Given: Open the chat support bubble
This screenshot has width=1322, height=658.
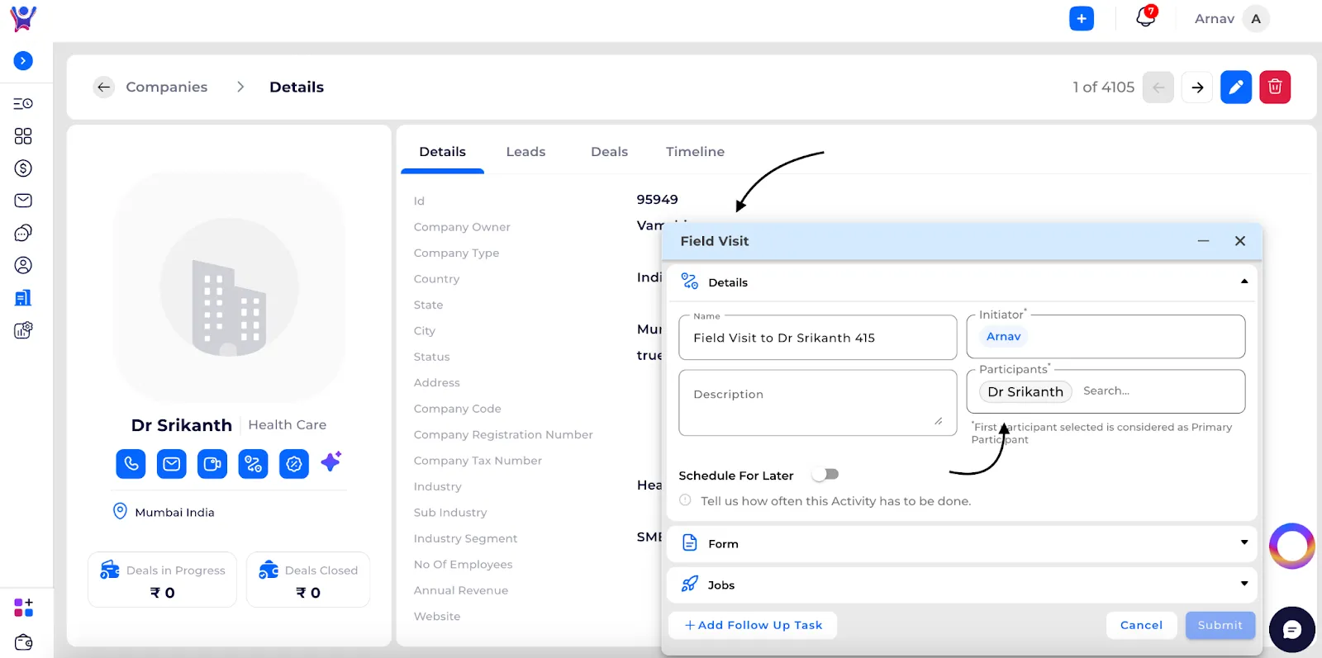Looking at the screenshot, I should click(x=1292, y=630).
